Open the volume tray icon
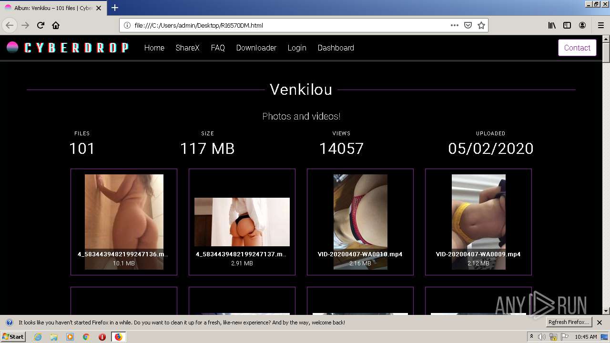 click(541, 337)
